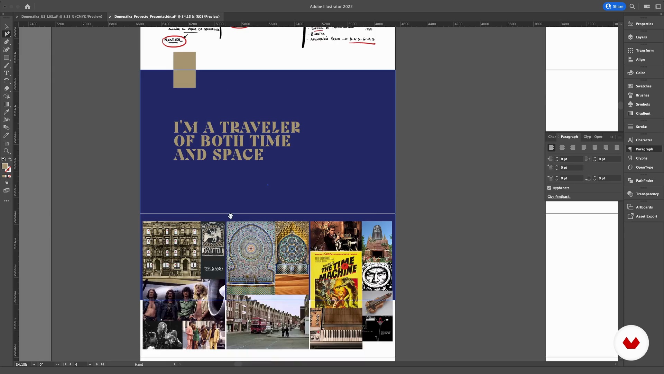Justify with last line aligned right

tap(606, 148)
